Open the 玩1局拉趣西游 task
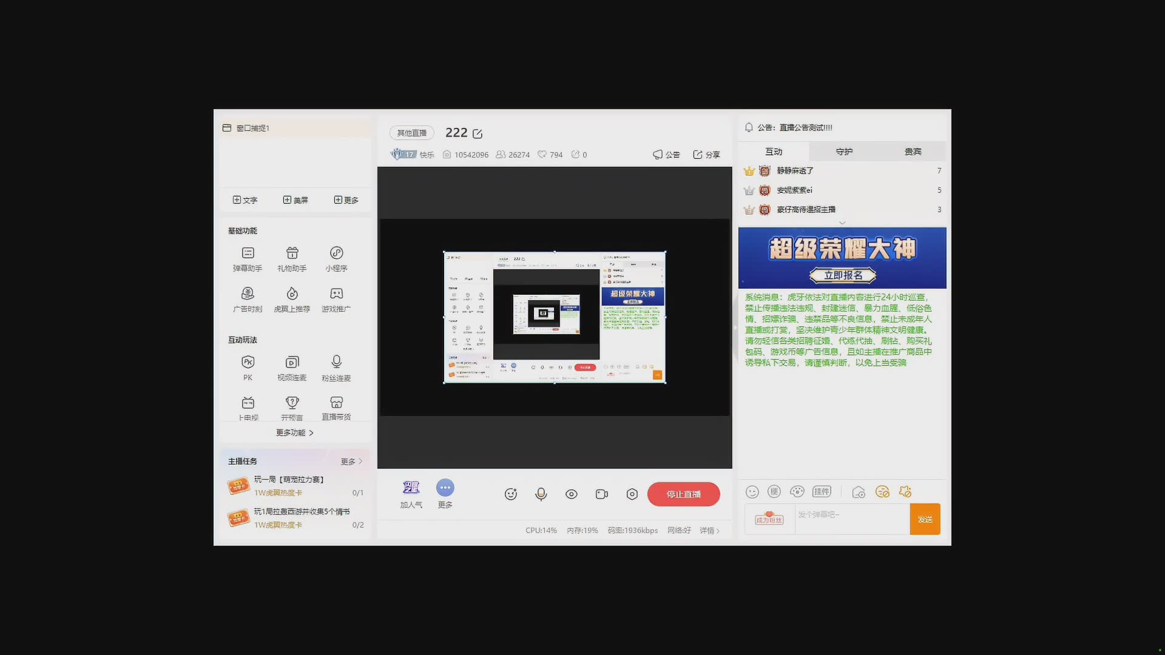This screenshot has width=1165, height=655. pyautogui.click(x=295, y=519)
